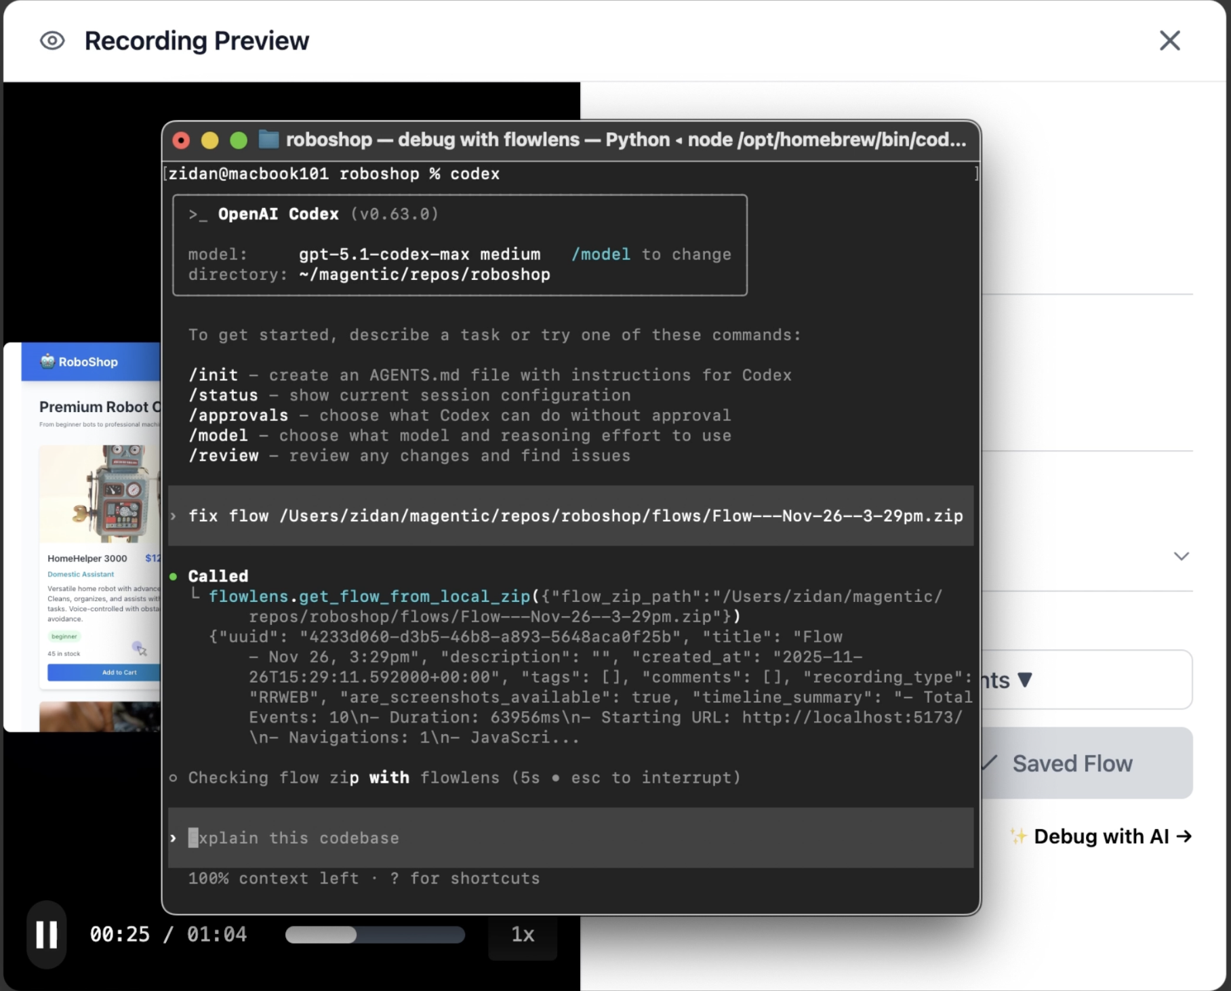
Task: Select the '/status' command line
Action: coord(409,395)
